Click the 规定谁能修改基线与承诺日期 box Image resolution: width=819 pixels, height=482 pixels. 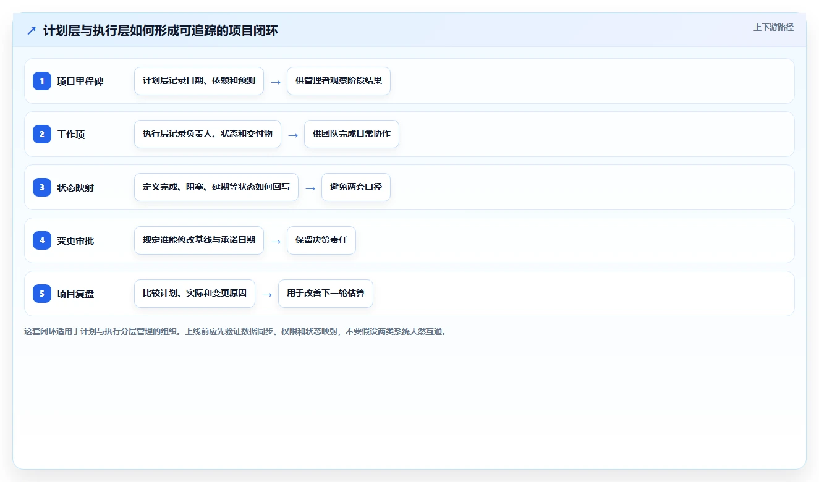(x=199, y=240)
